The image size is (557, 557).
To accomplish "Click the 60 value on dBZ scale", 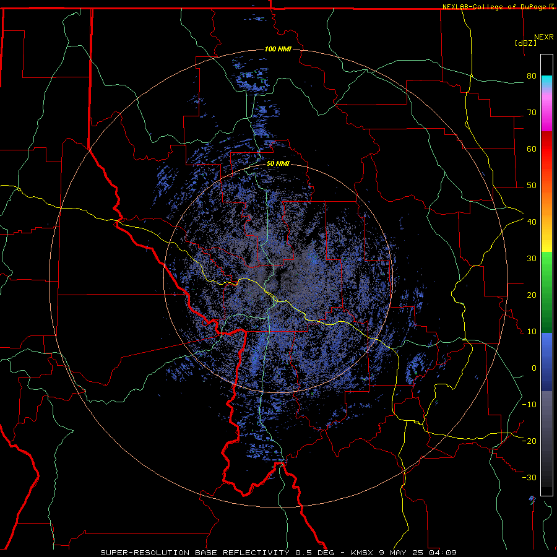I will click(x=532, y=149).
